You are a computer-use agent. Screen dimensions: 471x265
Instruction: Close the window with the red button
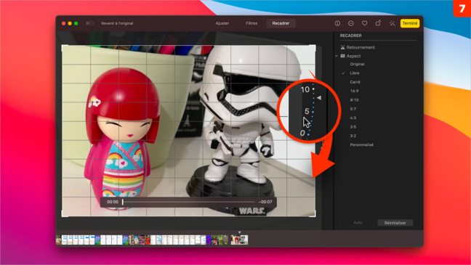pyautogui.click(x=63, y=23)
